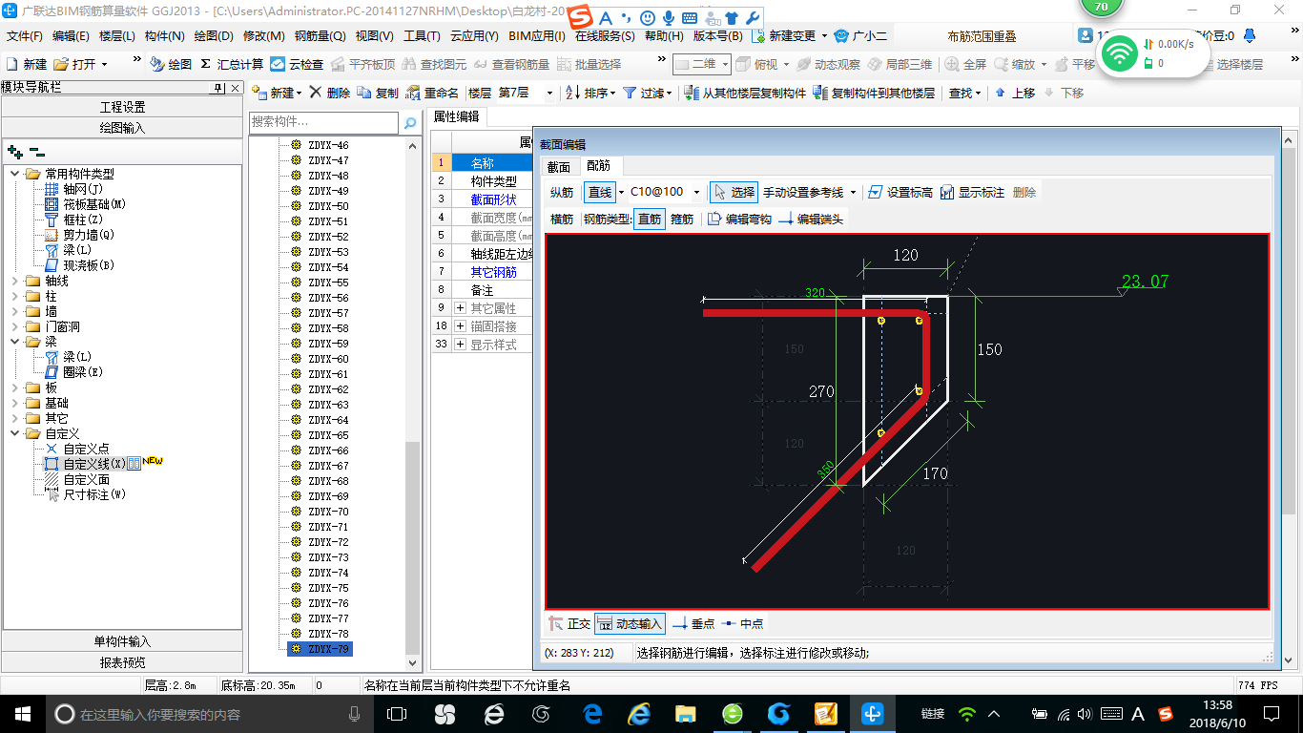The image size is (1303, 733).
Task: Open the 过滤 filter dropdown
Action: pos(648,93)
